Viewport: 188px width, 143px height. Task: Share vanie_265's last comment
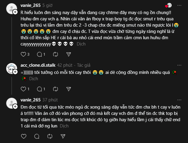click(68, 137)
